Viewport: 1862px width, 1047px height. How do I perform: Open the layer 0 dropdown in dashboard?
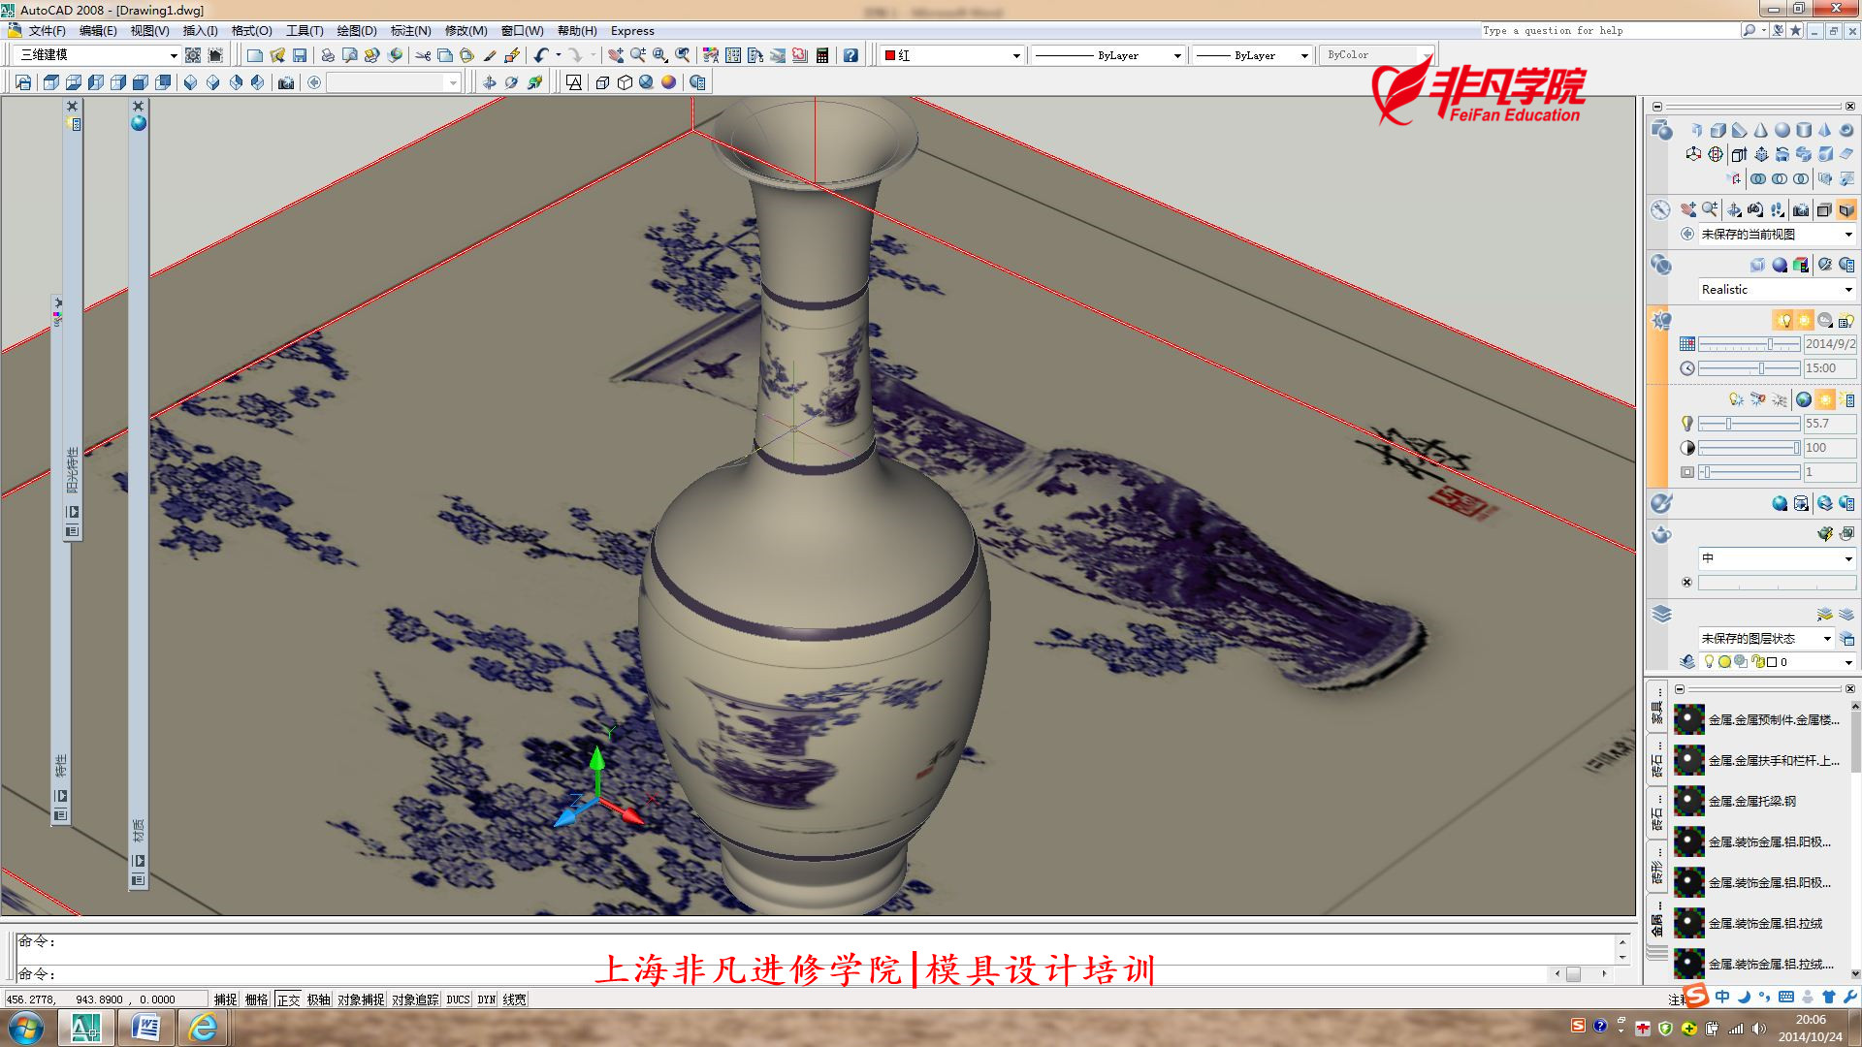coord(1777,661)
